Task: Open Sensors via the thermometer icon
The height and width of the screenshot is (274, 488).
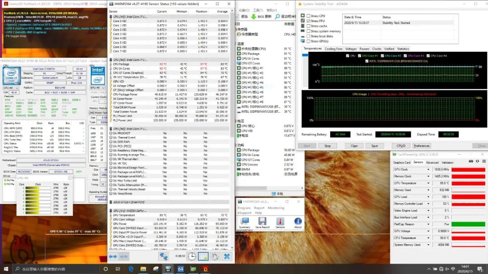Action: [280, 221]
